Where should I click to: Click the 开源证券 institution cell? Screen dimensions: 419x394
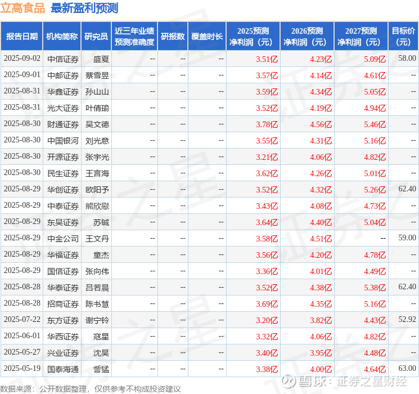(x=63, y=157)
